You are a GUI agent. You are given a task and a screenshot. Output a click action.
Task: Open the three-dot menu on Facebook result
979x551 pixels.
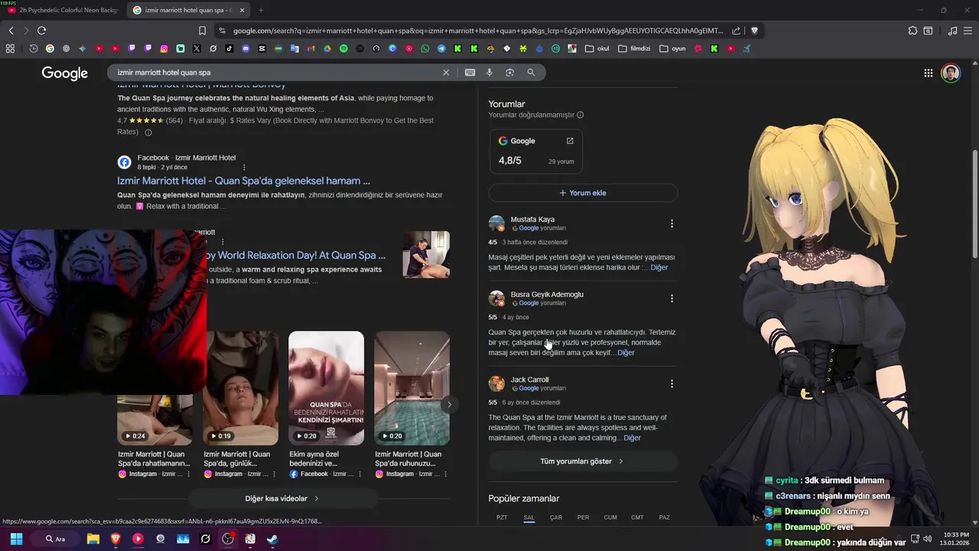pos(244,167)
